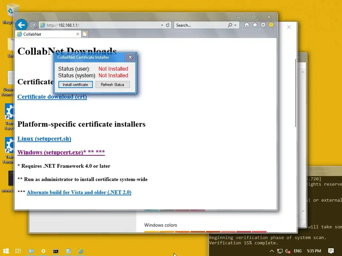The image size is (342, 256).
Task: Open a new tab with the blank tab button
Action: click(85, 34)
